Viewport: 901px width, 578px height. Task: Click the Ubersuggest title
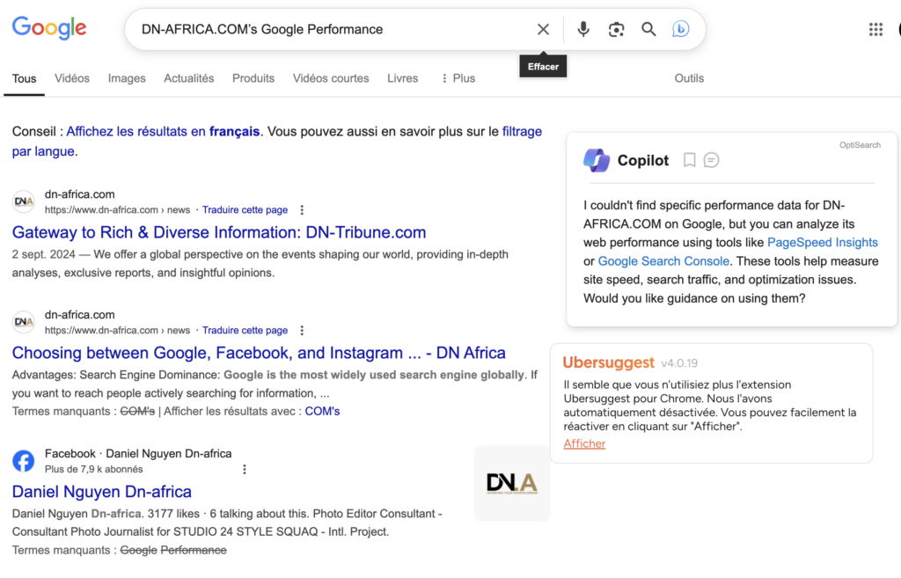(x=609, y=362)
